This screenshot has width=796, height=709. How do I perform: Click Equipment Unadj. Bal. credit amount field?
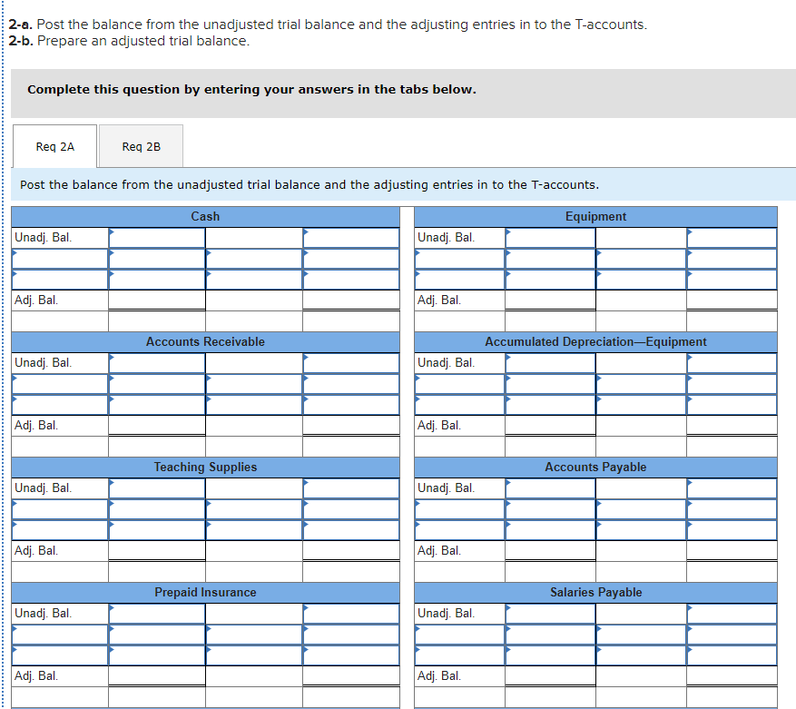pos(732,238)
